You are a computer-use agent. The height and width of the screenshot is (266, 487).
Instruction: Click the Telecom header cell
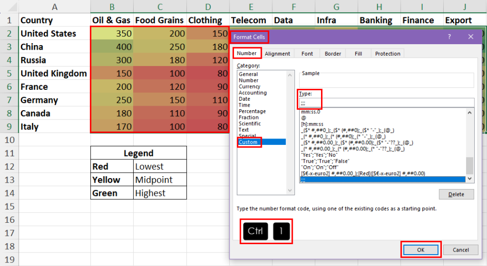(x=250, y=20)
